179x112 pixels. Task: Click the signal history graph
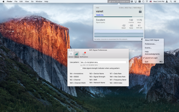click(x=119, y=33)
